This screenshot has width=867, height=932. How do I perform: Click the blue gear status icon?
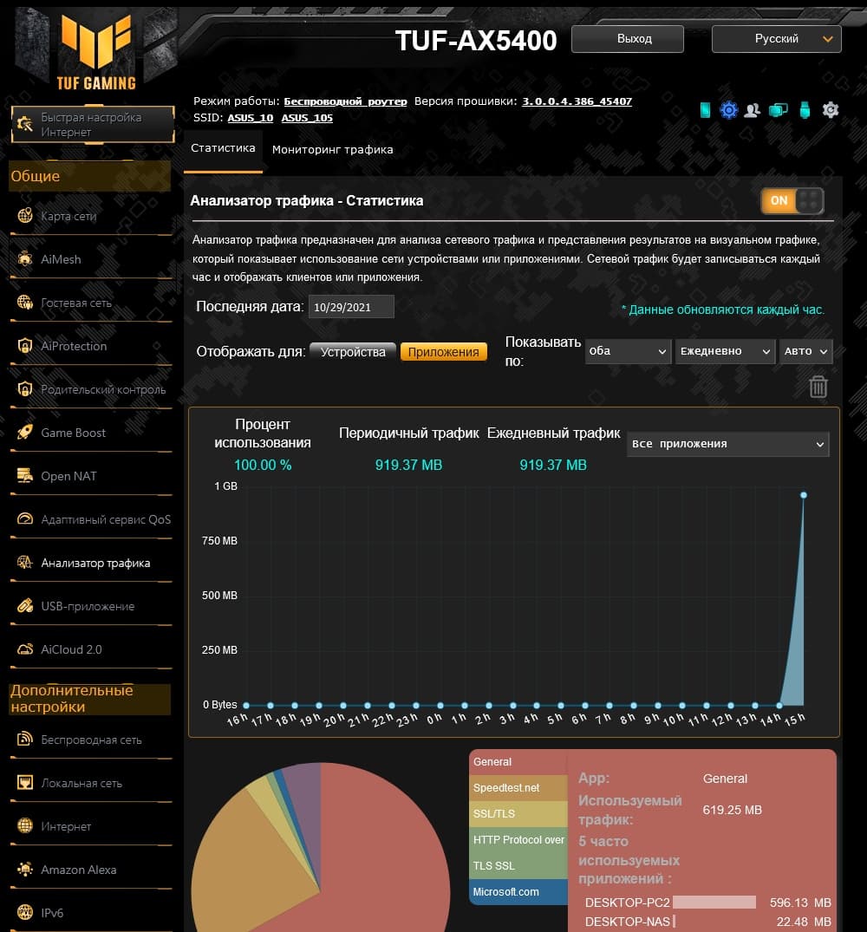(x=728, y=110)
